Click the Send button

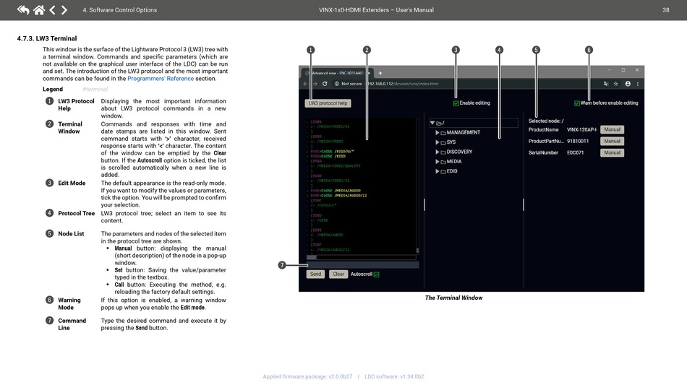315,274
